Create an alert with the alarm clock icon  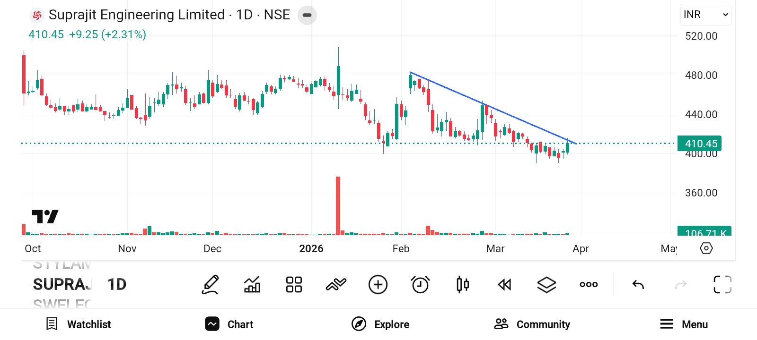[x=420, y=285]
